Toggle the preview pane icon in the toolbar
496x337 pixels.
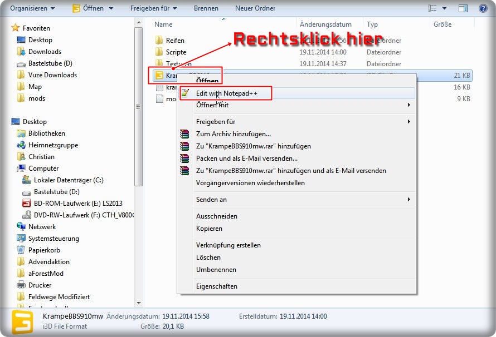point(463,8)
